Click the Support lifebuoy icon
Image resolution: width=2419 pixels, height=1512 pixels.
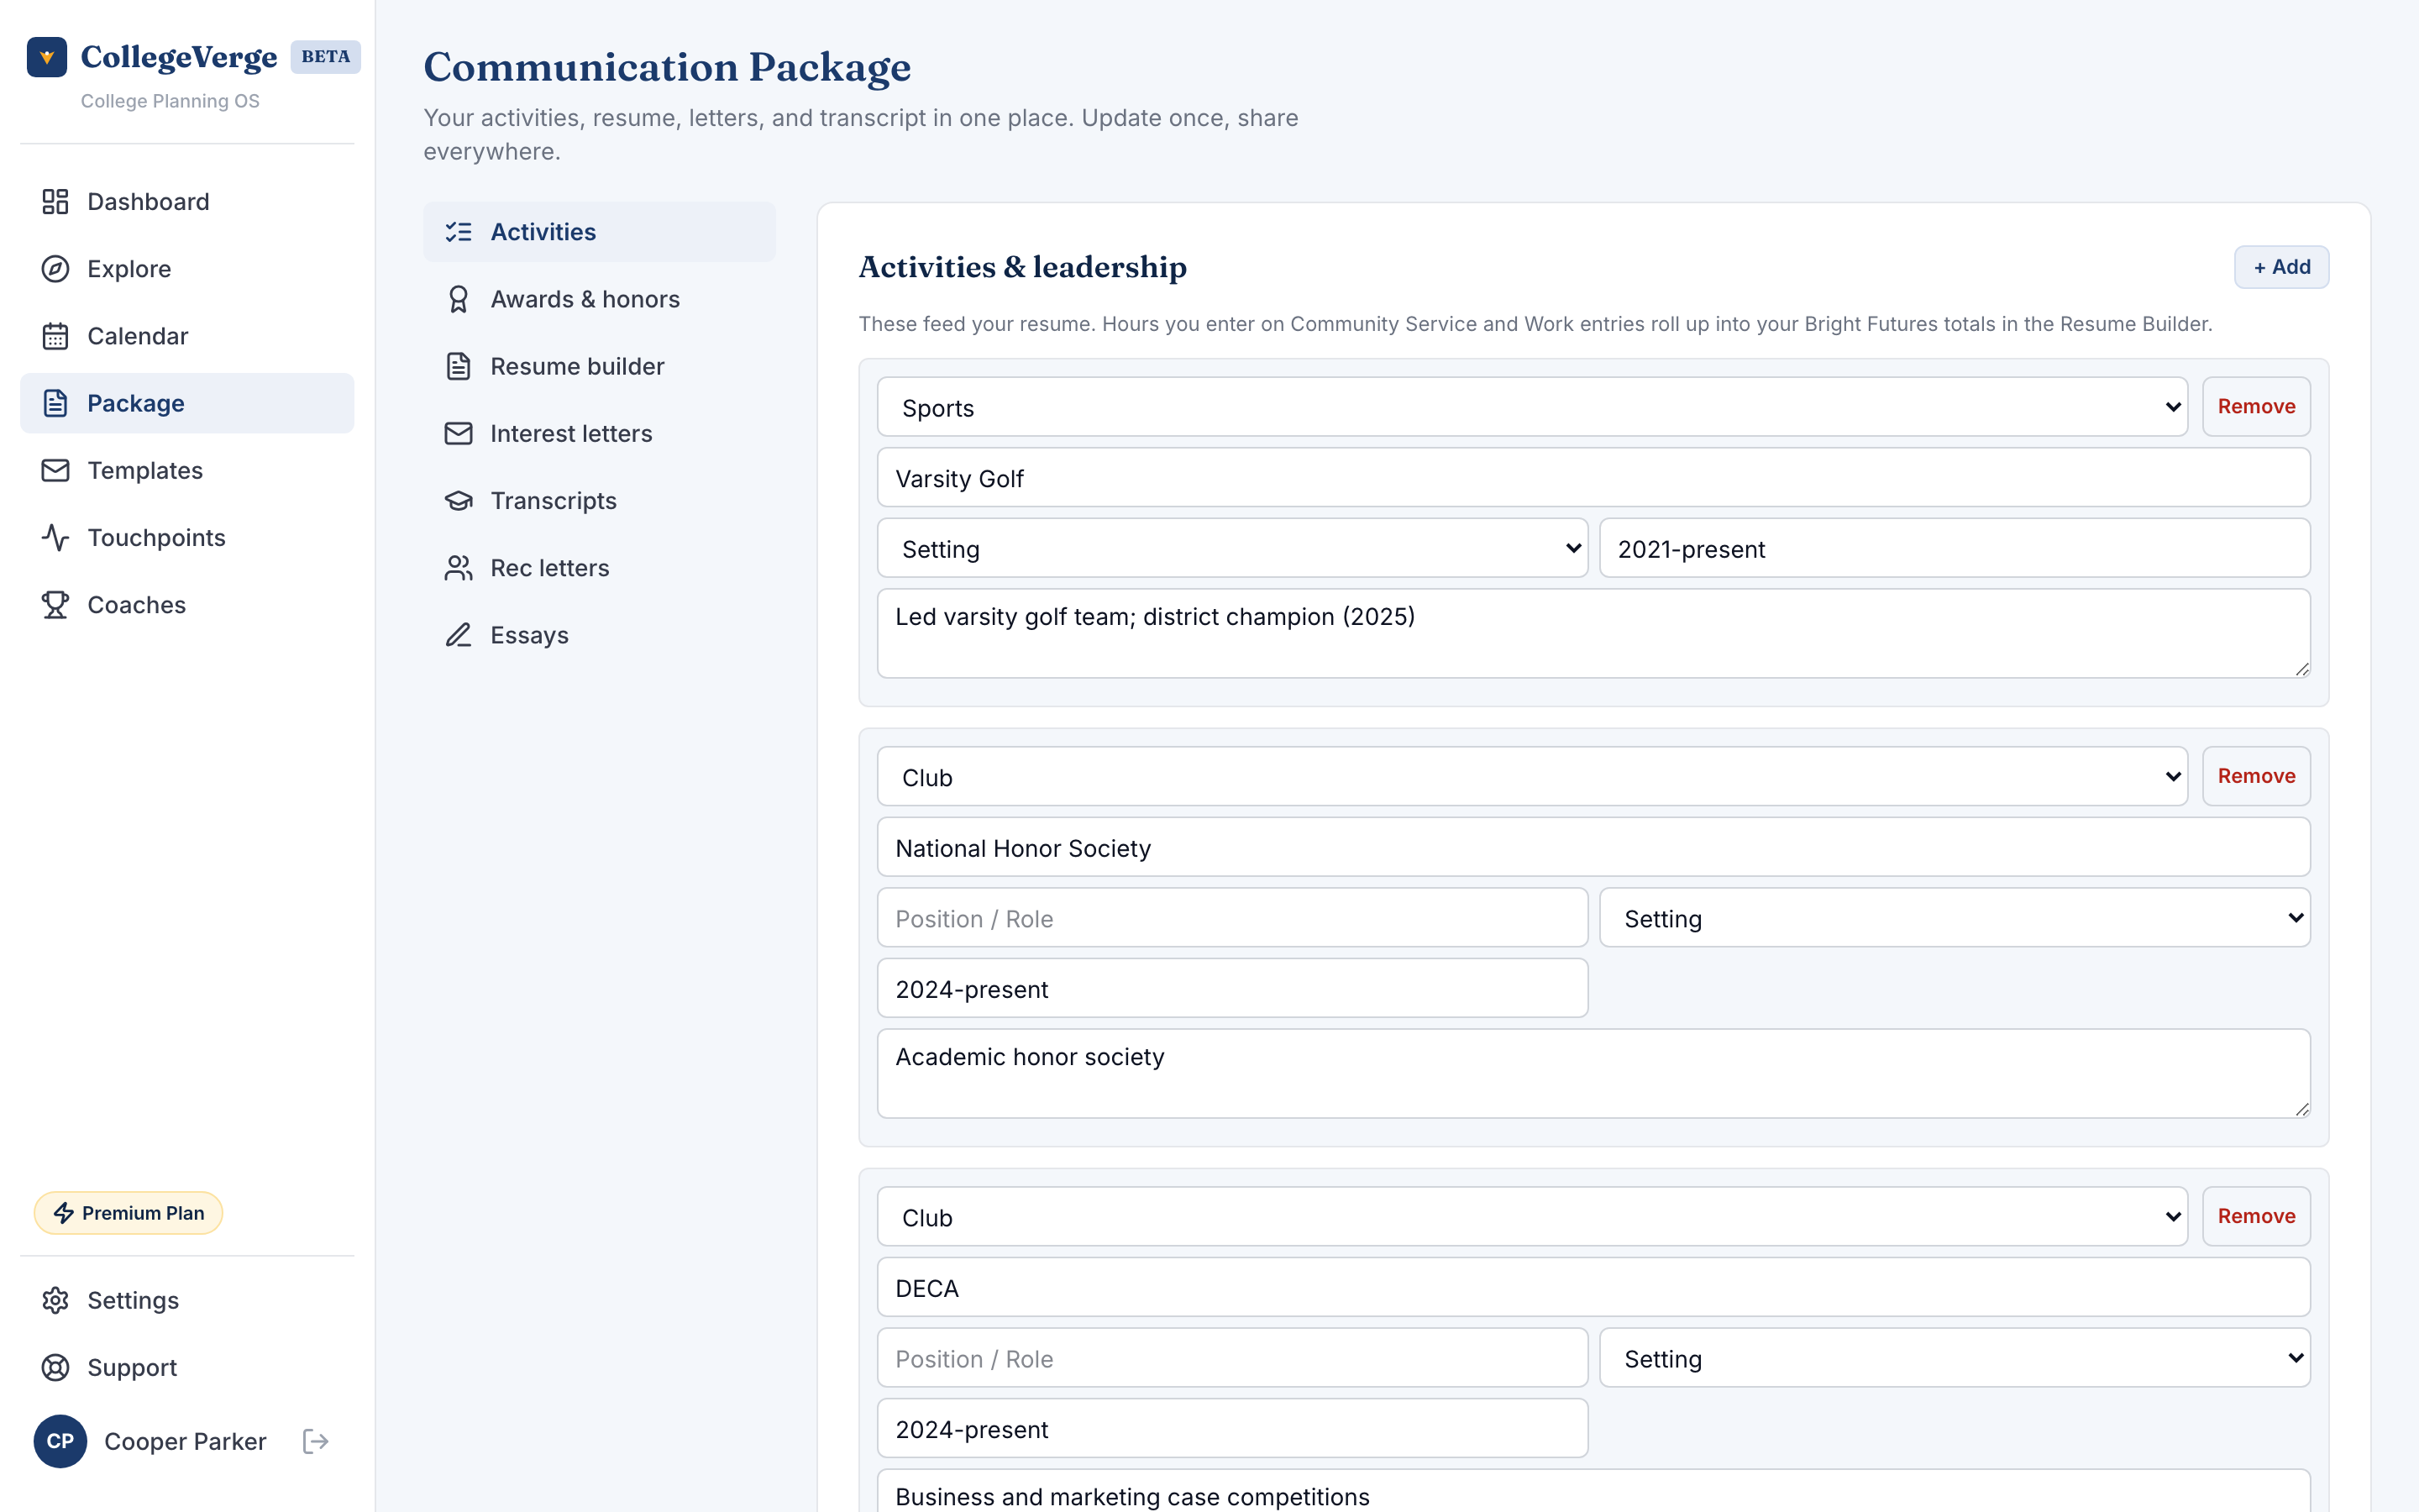(x=55, y=1367)
